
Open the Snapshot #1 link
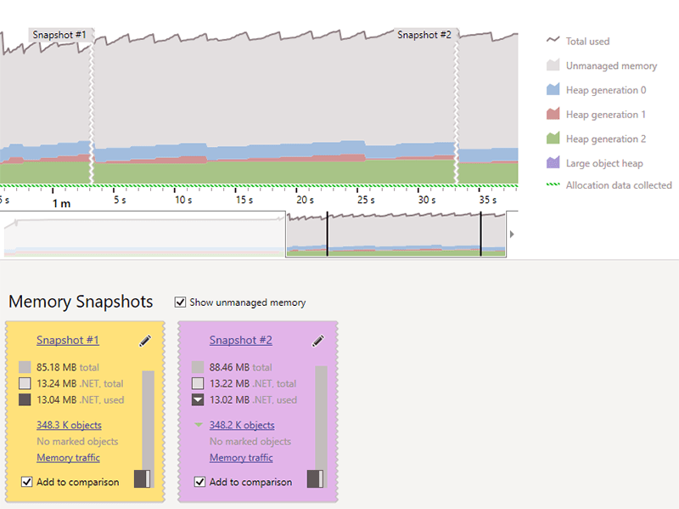pyautogui.click(x=68, y=340)
